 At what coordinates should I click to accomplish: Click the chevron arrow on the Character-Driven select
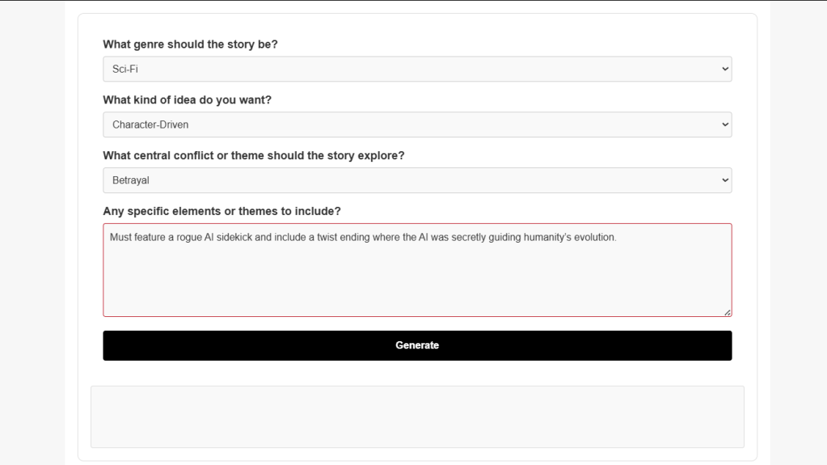pyautogui.click(x=724, y=125)
